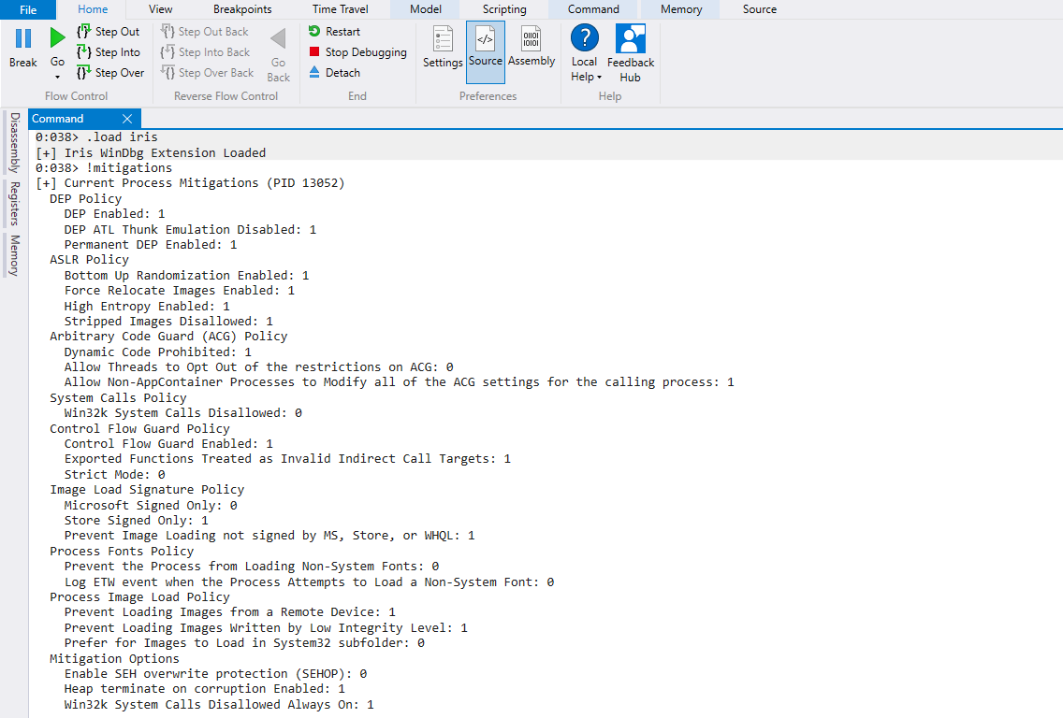Click 'Permanent DEP Enabled: 1' line
Screen dimensions: 1063x718
point(151,245)
